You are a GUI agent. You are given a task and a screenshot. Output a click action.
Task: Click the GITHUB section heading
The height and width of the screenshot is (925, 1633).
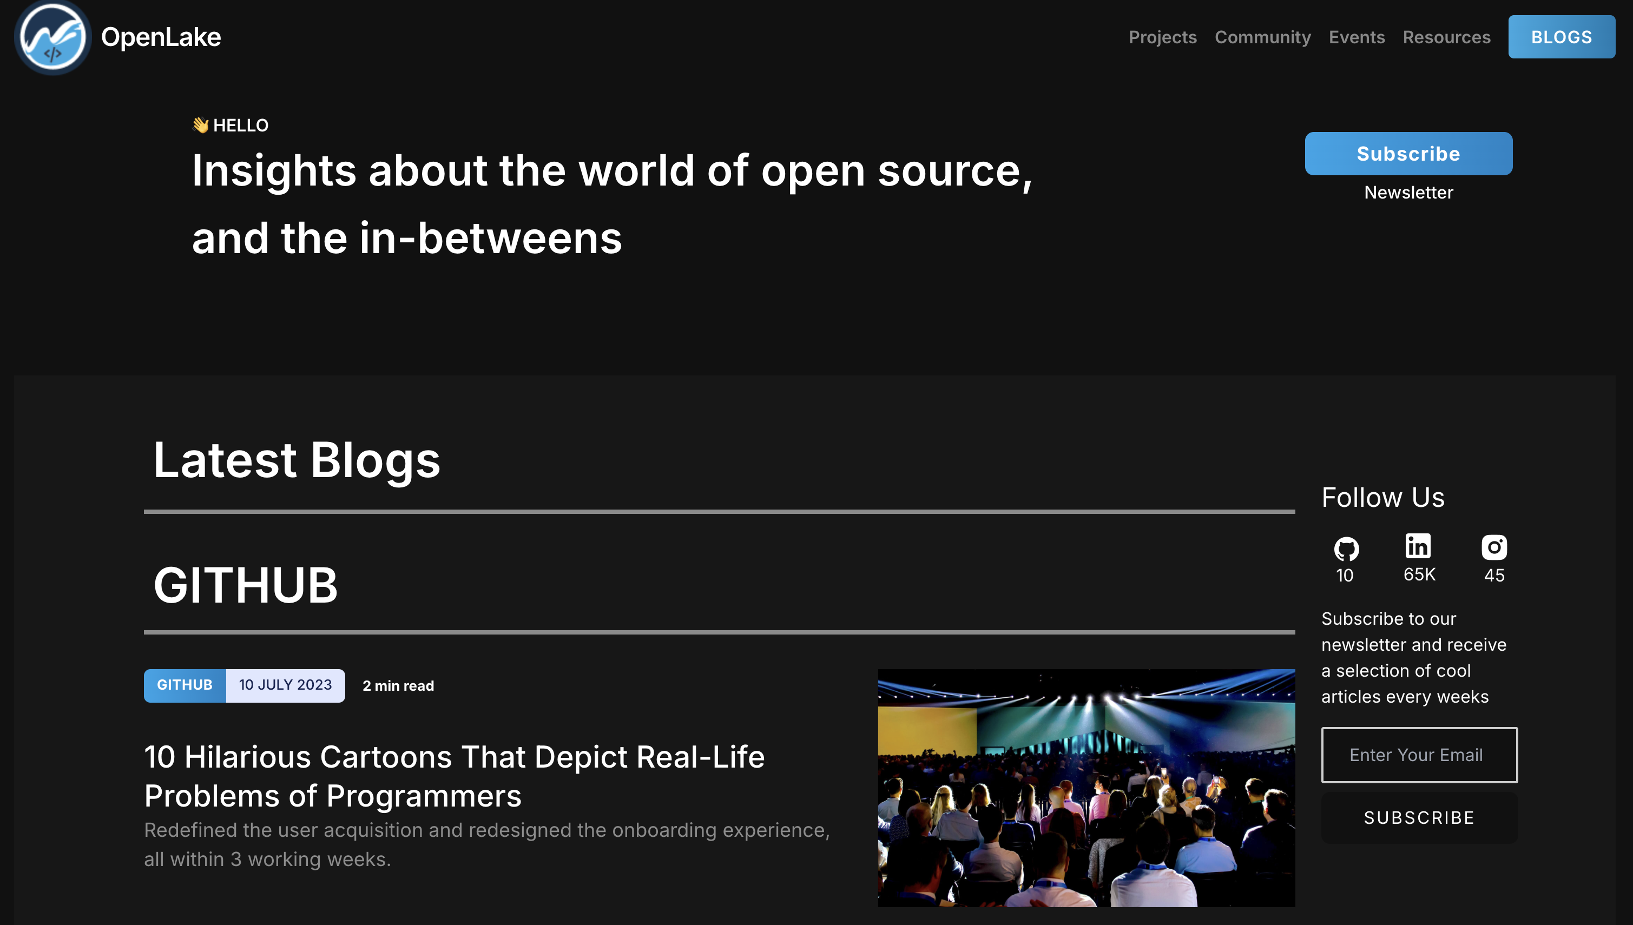click(x=245, y=584)
